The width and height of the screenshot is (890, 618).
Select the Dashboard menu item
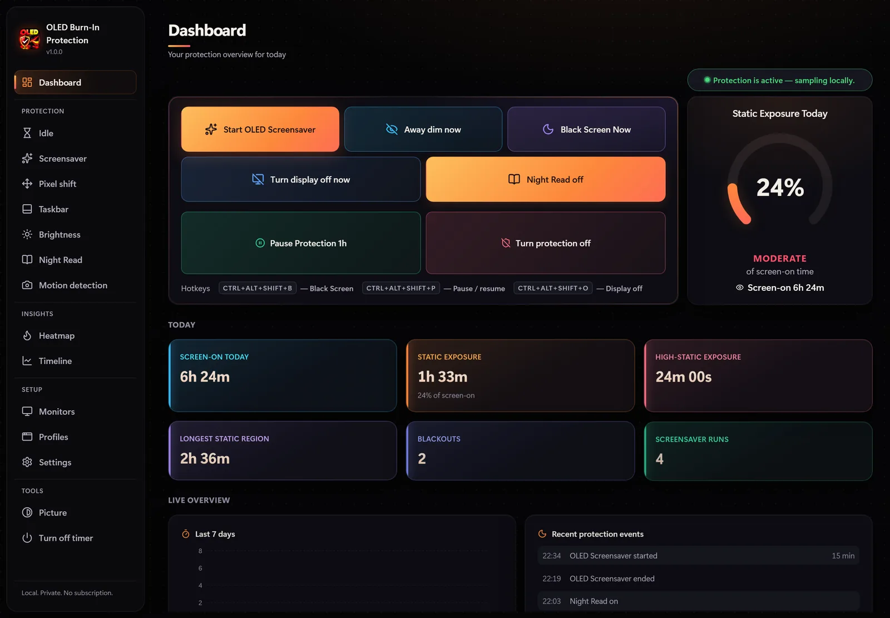[x=75, y=82]
